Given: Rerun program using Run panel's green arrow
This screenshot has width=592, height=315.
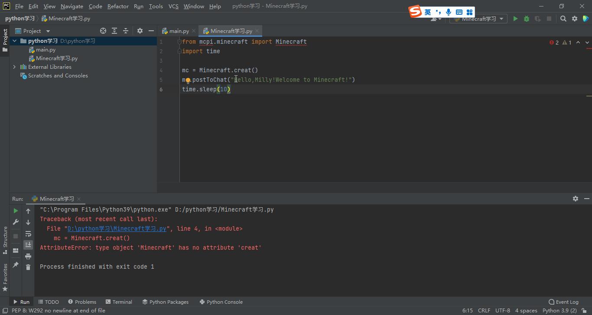Looking at the screenshot, I should click(x=16, y=211).
